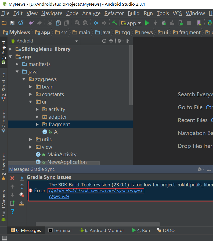Toggle the 2: Favorites side tab
This screenshot has height=241, width=213.
[x=3, y=166]
